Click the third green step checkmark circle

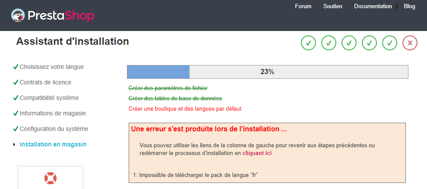pos(349,43)
